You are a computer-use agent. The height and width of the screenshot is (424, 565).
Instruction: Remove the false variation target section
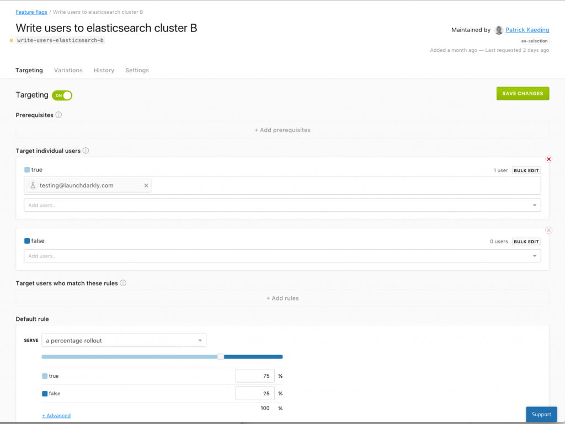tap(549, 230)
